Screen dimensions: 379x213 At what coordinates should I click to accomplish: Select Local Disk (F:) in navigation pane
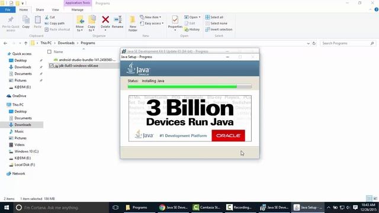click(x=25, y=164)
